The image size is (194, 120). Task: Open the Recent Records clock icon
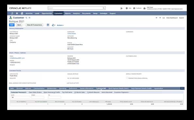click(x=12, y=13)
